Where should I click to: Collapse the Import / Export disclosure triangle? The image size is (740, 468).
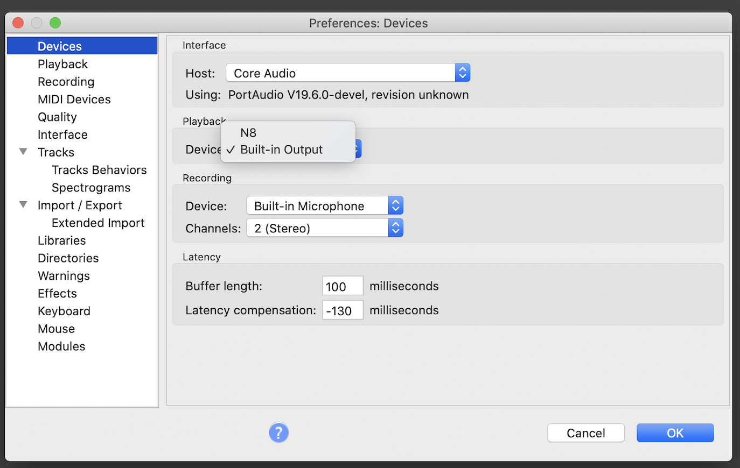[23, 204]
